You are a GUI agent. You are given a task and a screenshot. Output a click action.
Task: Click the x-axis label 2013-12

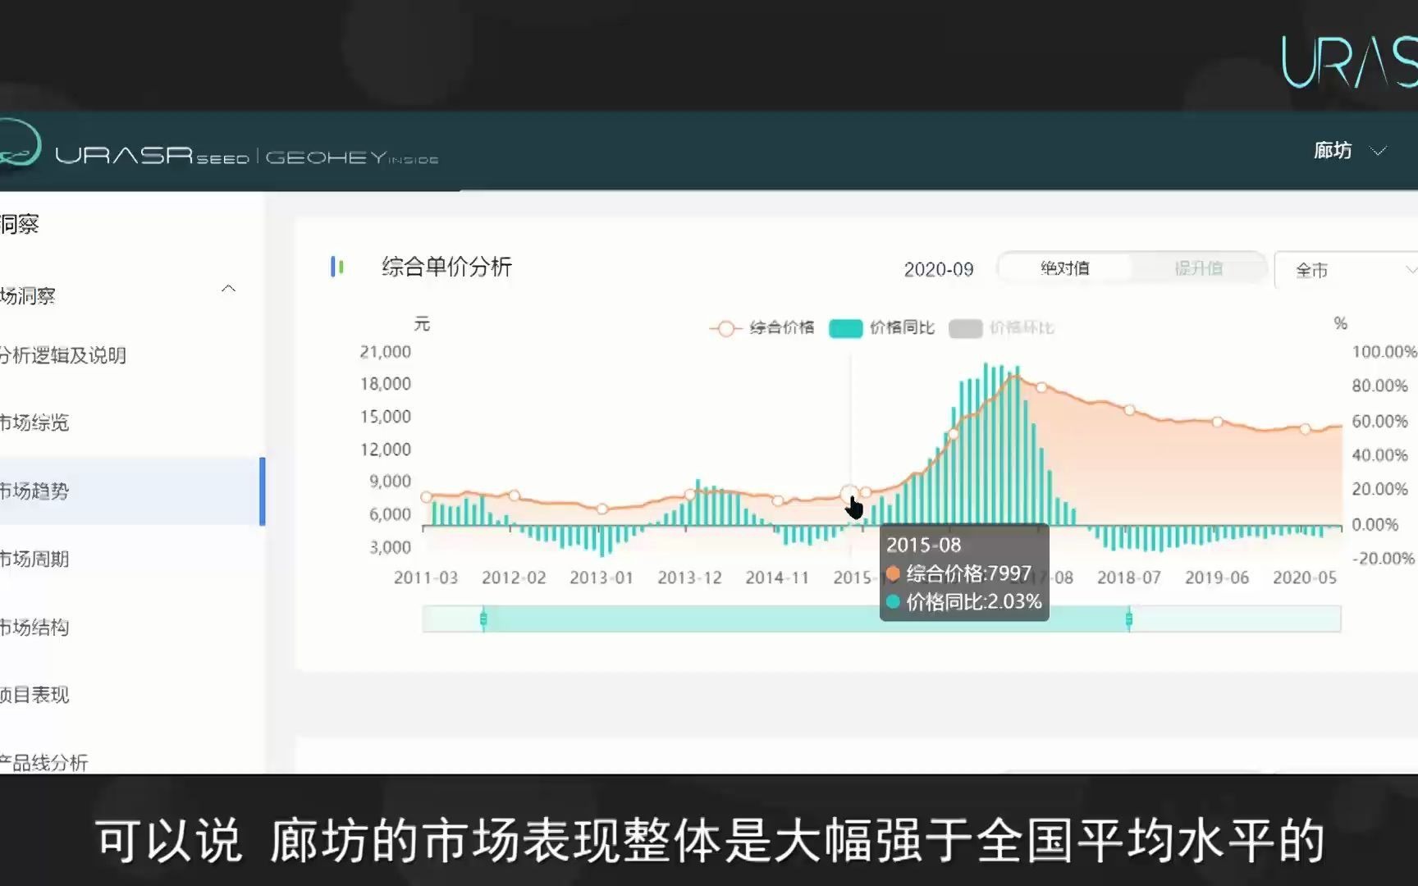point(689,578)
